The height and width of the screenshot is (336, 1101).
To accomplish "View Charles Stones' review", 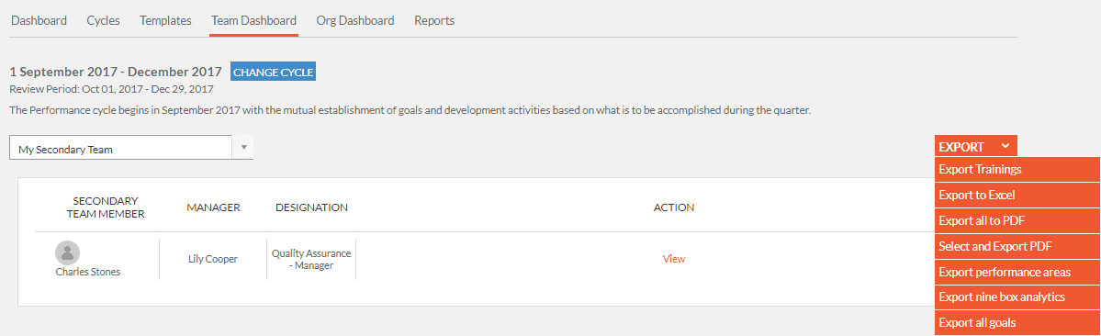I will [673, 258].
